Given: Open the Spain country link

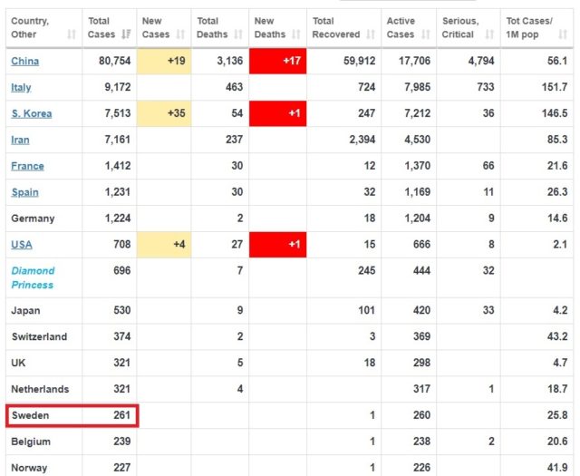Looking at the screenshot, I should [x=24, y=192].
